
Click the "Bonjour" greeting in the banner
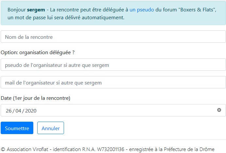coord(16,10)
